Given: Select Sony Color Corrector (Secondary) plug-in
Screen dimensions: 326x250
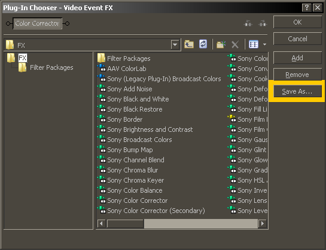Looking at the screenshot, I should (151, 211).
